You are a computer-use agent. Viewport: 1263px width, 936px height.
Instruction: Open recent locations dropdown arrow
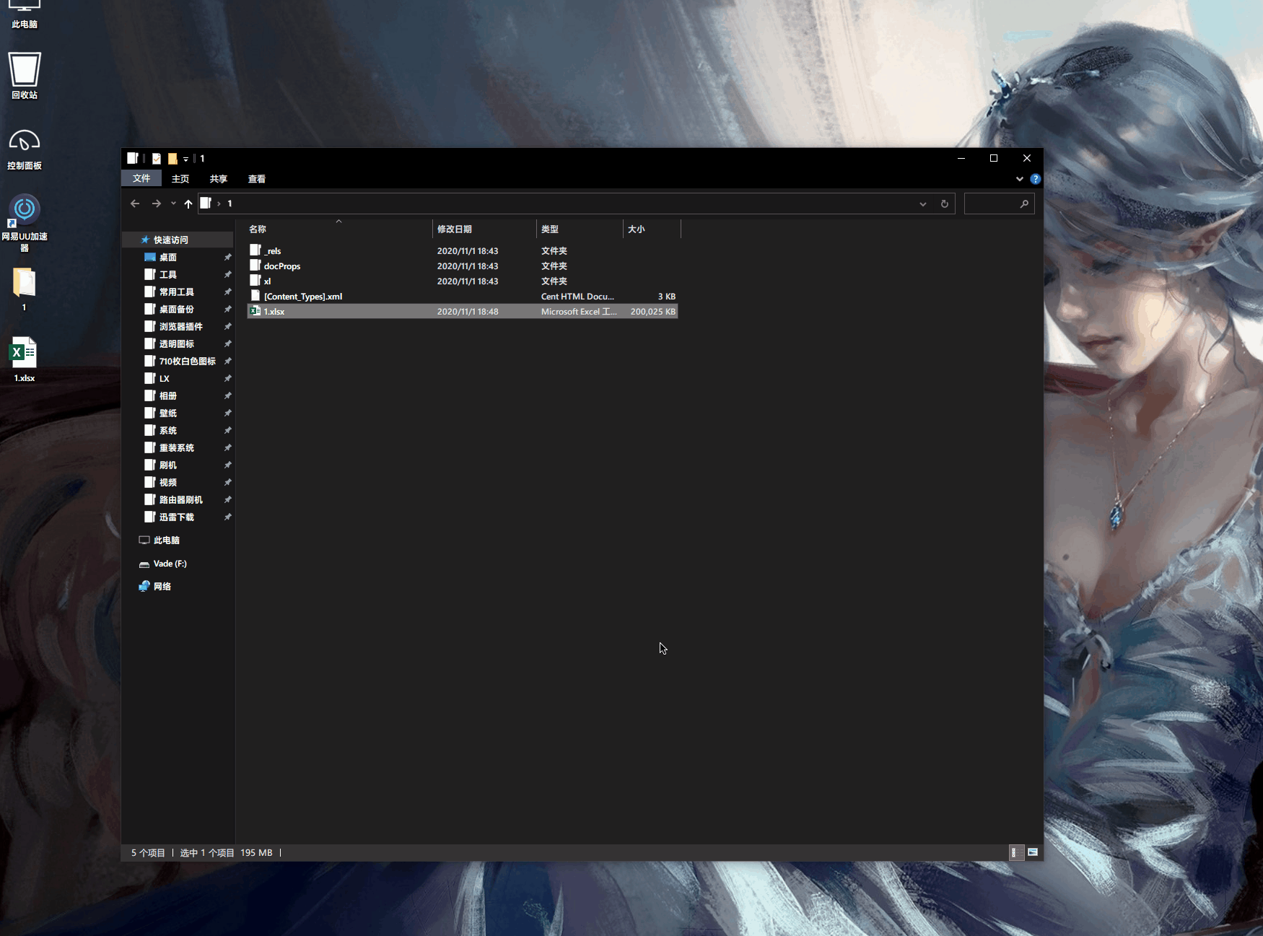tap(173, 204)
